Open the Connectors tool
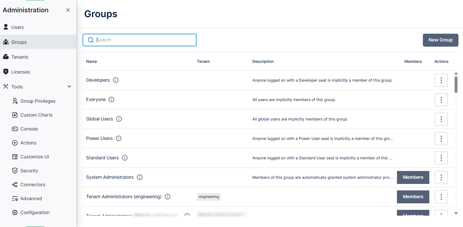 click(33, 184)
